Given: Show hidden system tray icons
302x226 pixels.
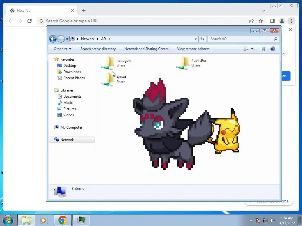Looking at the screenshot, I should click(x=251, y=220).
